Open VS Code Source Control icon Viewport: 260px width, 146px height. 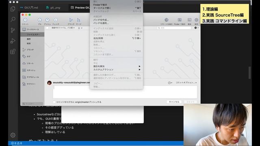coord(13,30)
